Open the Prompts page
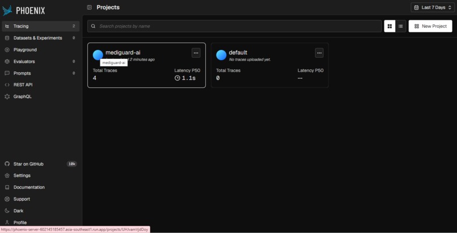Image resolution: width=457 pixels, height=233 pixels. 40,73
